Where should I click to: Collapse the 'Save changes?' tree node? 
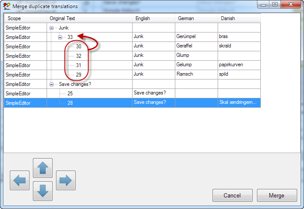[x=52, y=84]
